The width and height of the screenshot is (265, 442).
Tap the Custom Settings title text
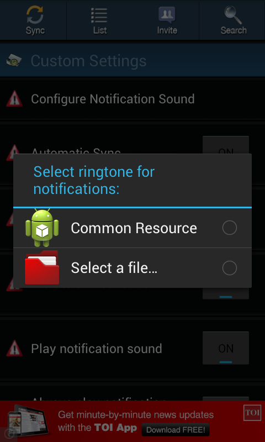(89, 61)
